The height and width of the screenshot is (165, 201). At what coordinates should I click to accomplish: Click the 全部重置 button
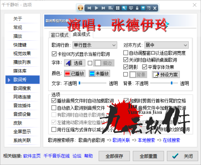click(x=148, y=156)
